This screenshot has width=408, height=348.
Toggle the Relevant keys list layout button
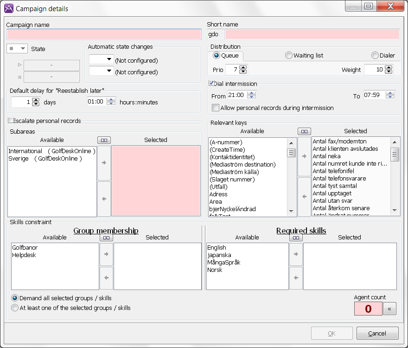(x=304, y=131)
